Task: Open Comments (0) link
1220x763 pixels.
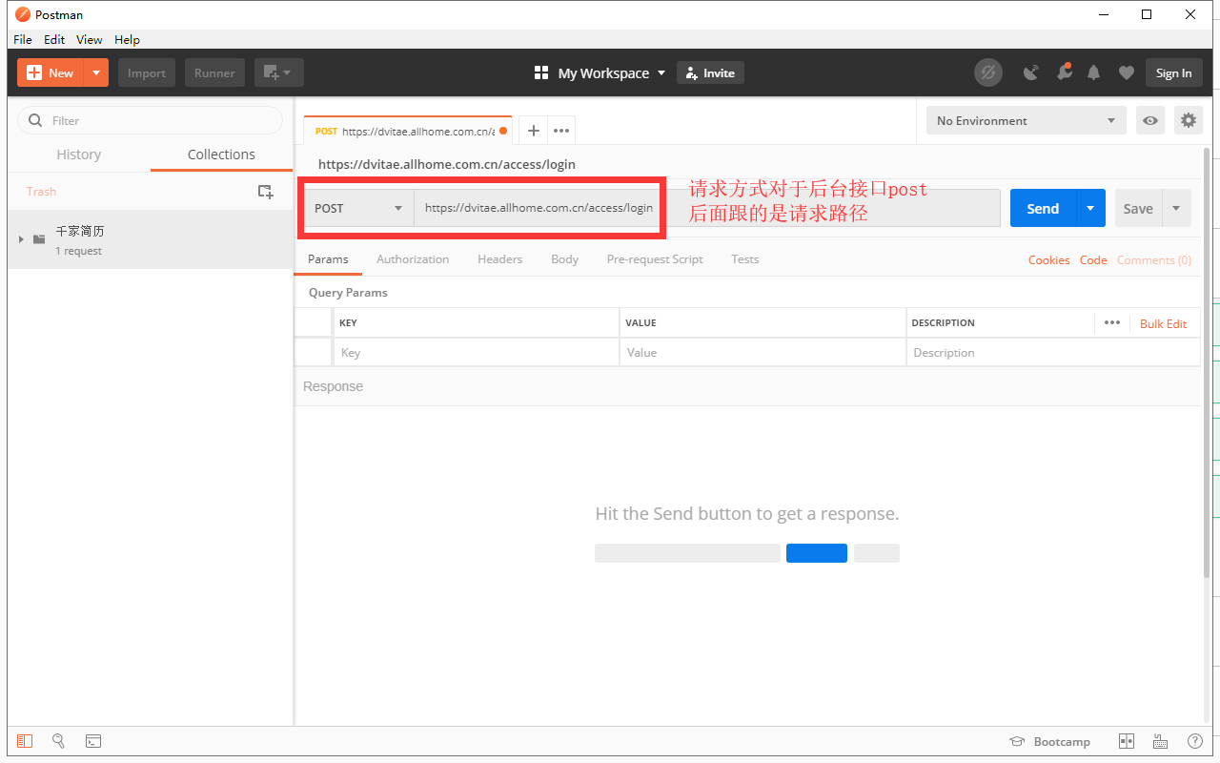Action: (1153, 260)
